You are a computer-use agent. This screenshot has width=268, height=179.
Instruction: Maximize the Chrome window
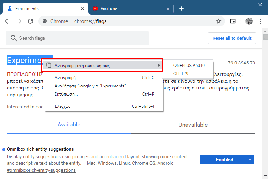click(x=244, y=5)
